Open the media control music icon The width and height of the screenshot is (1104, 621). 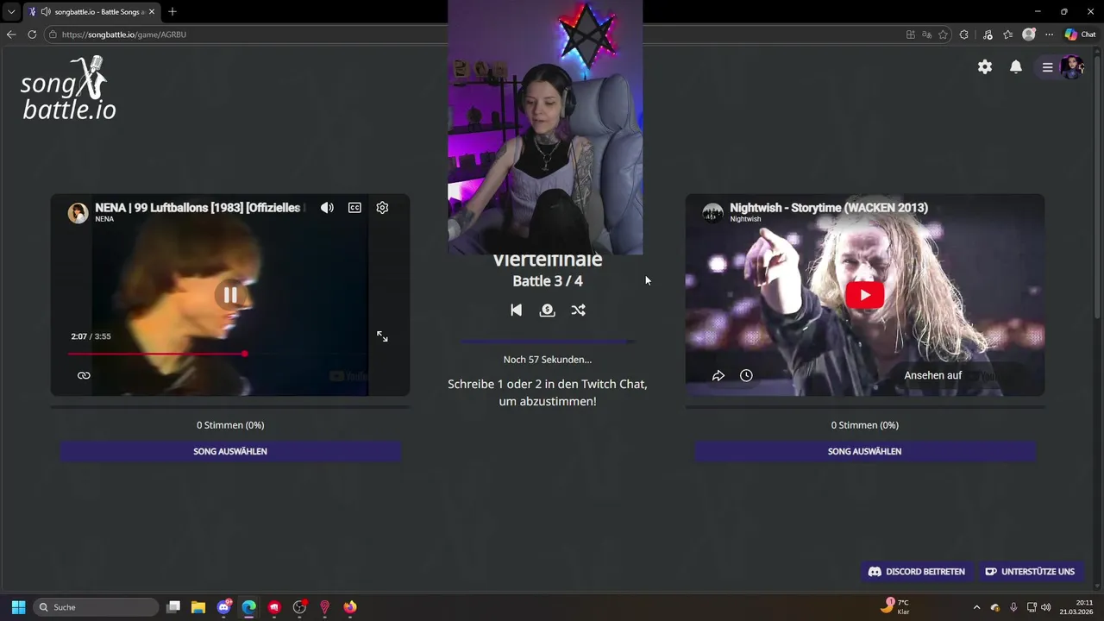pos(987,34)
